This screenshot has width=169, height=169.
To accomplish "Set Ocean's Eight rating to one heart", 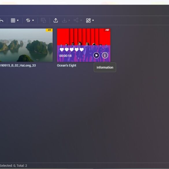I will click(x=62, y=50).
